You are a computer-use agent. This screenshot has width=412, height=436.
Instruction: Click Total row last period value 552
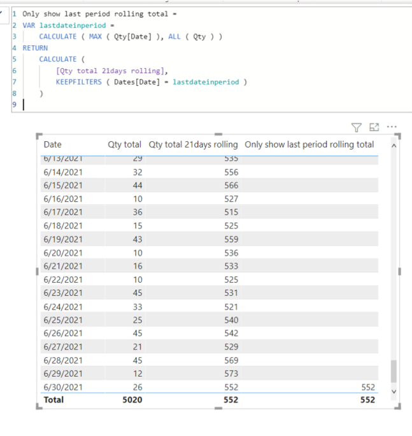coord(368,400)
